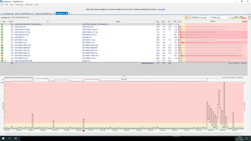The height and width of the screenshot is (141, 251).
Task: Click the target address field google.com / 2a00:1450:4005:802::200e
Action: click(x=15, y=18)
